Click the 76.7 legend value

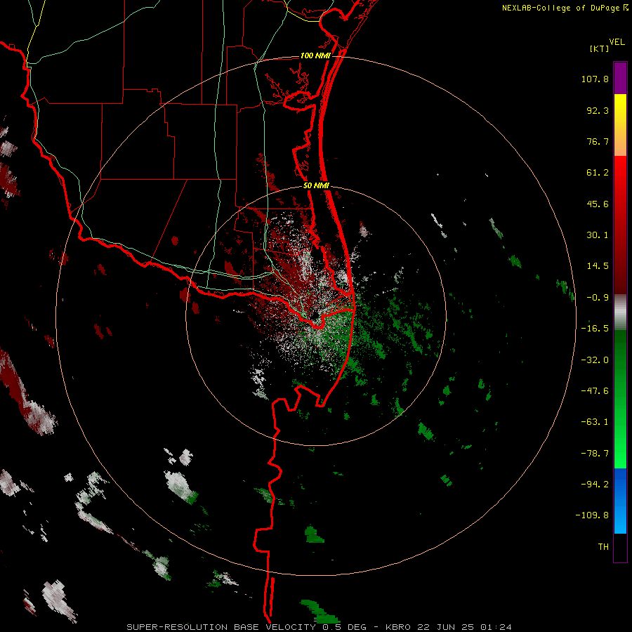coord(598,141)
